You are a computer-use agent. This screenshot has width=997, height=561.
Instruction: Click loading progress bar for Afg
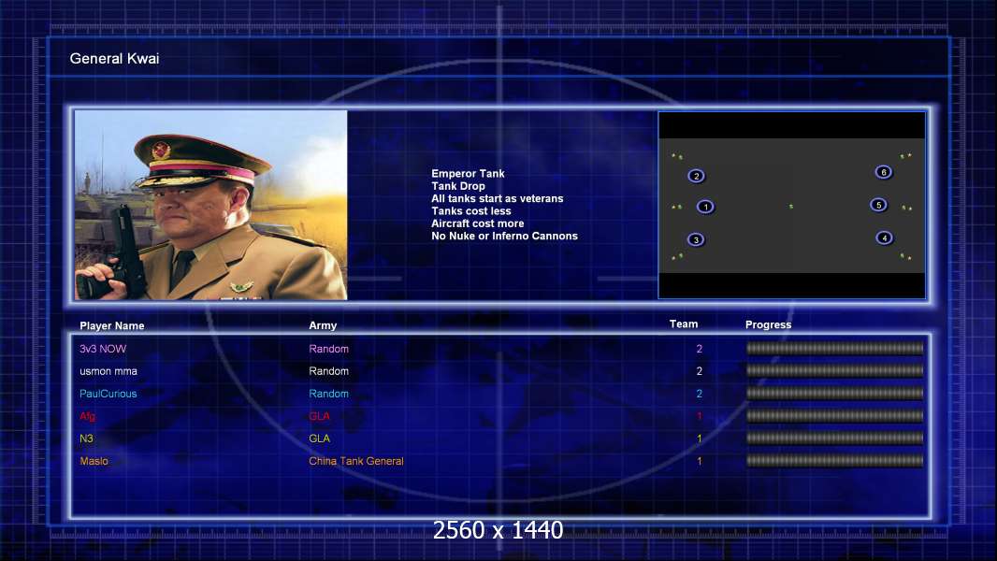coord(835,415)
